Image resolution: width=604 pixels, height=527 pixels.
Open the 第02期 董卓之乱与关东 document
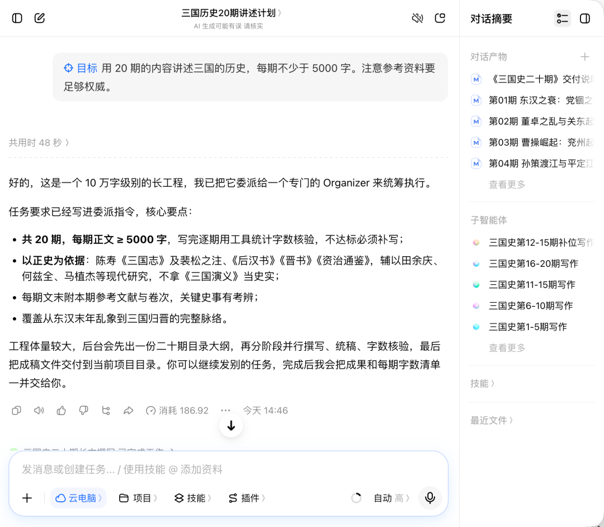pyautogui.click(x=532, y=121)
